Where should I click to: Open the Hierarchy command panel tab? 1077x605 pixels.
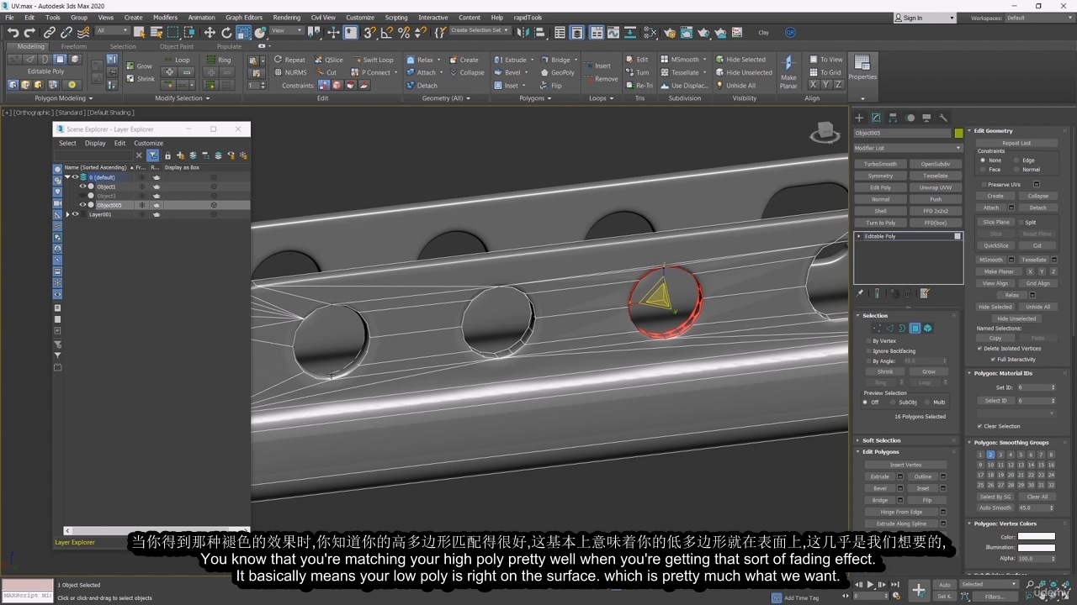pyautogui.click(x=893, y=118)
